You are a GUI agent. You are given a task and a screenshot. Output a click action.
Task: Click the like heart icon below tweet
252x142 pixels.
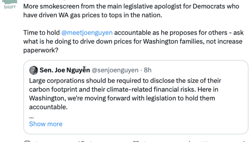[136, 141]
